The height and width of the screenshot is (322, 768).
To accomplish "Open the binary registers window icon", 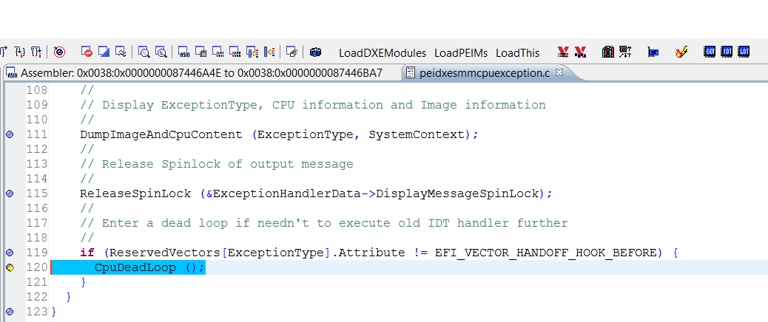I will pyautogui.click(x=218, y=51).
